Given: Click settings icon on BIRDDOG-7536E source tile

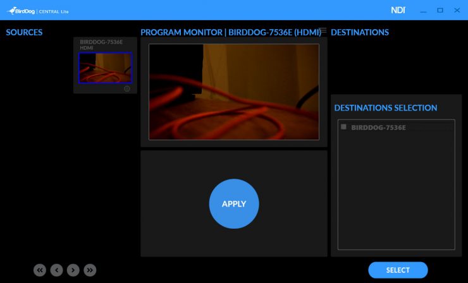Looking at the screenshot, I should [127, 89].
